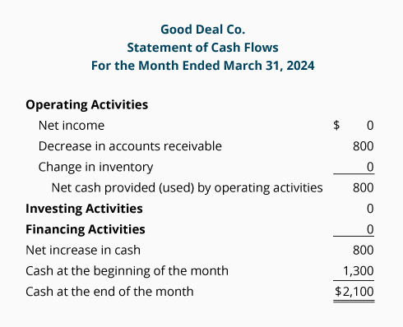Select Cash at the beginning of the month
403x327 pixels.
point(127,271)
